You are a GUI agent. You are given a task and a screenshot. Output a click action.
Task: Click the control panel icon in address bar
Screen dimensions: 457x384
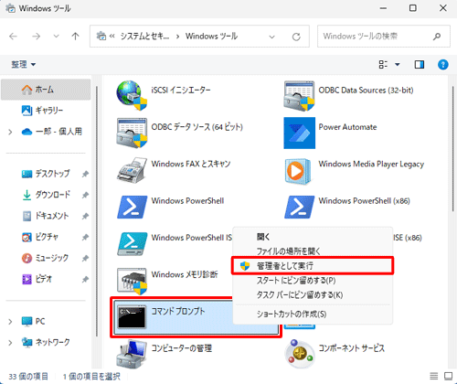[101, 37]
